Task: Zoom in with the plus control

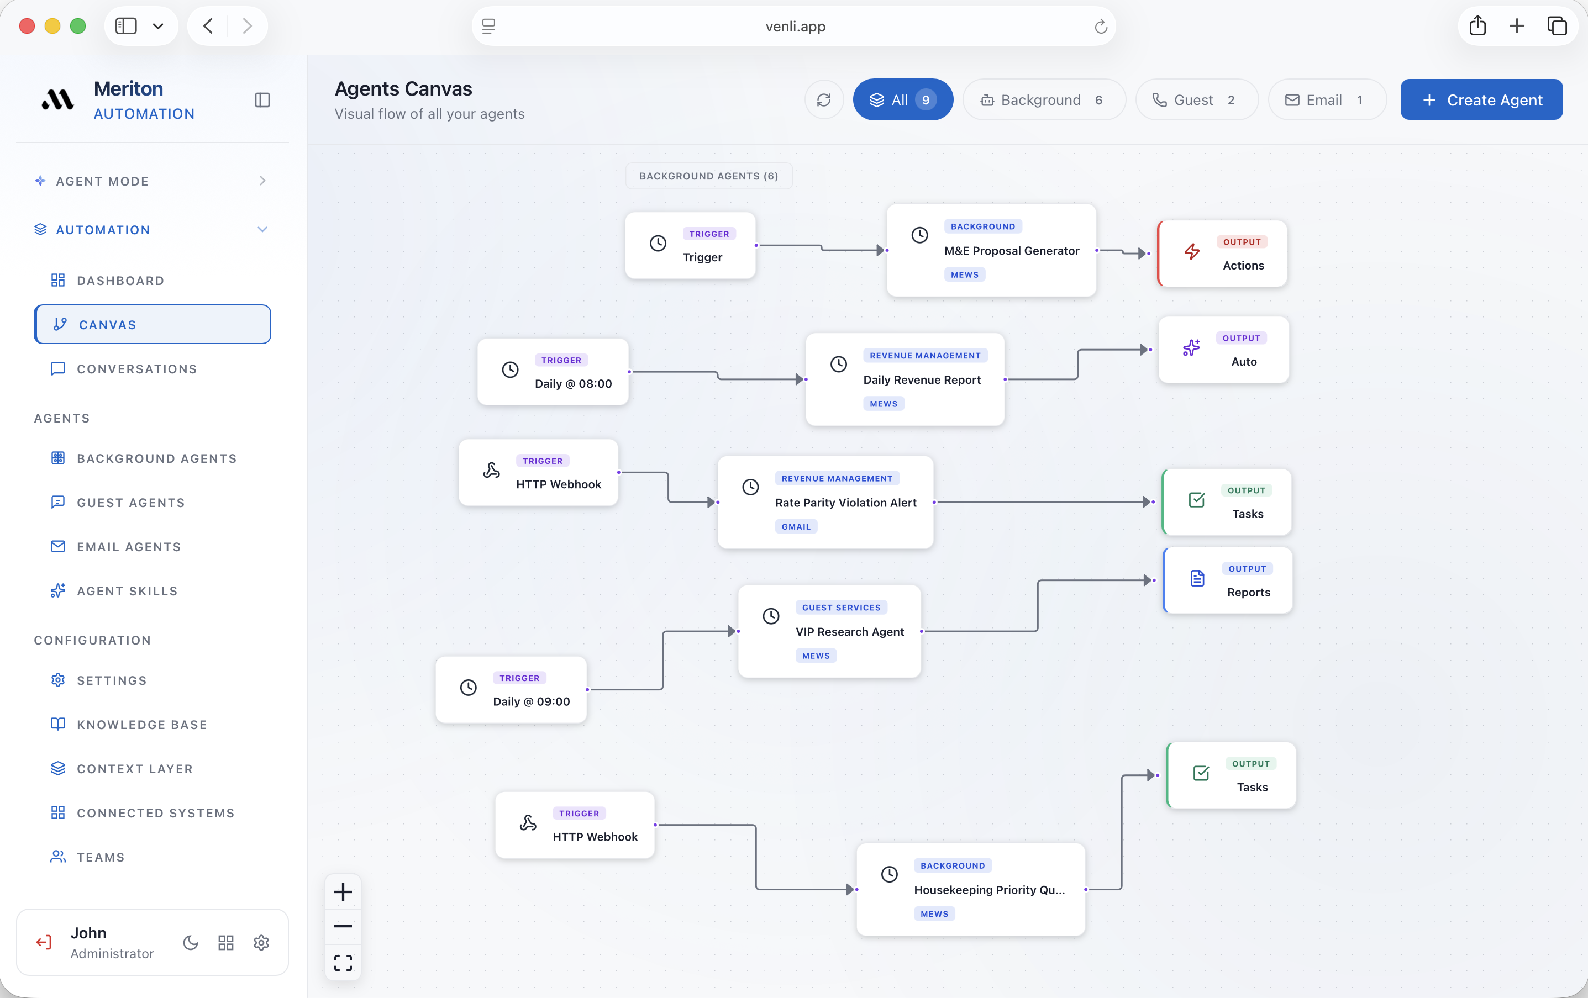Action: [x=343, y=892]
